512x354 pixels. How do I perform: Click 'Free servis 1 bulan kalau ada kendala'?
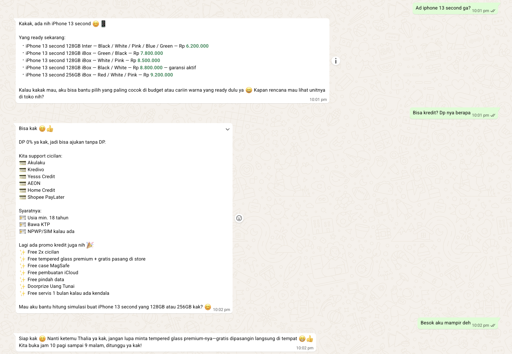coord(64,293)
